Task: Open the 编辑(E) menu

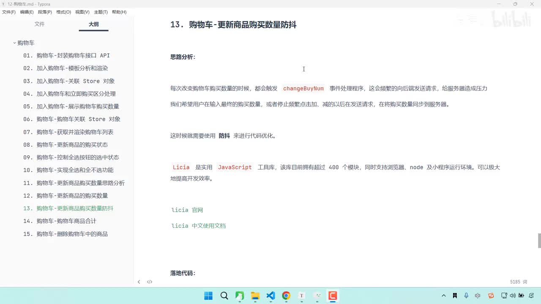Action: tap(27, 12)
